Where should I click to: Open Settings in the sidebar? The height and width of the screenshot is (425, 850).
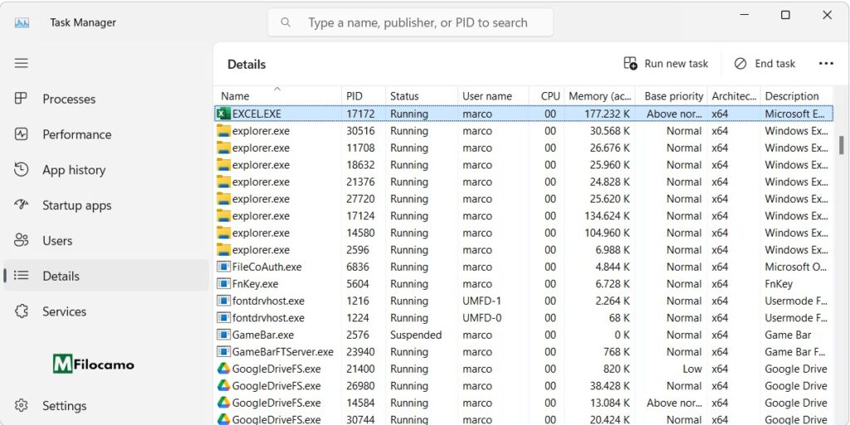[106, 405]
